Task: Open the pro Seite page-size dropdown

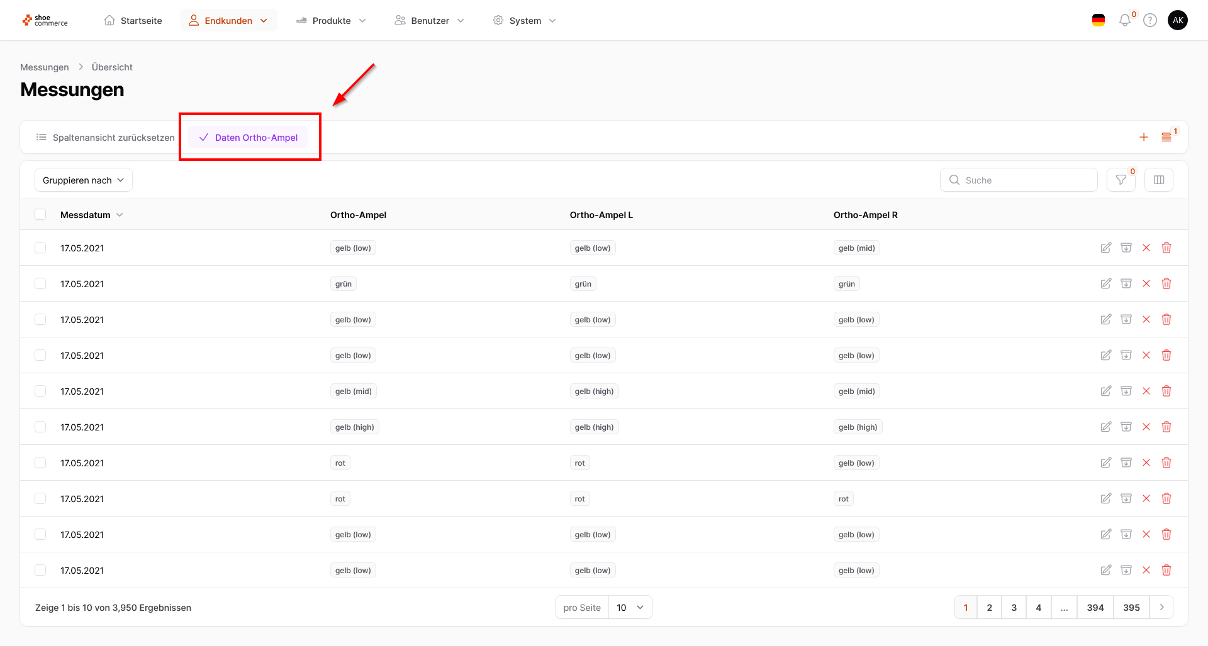Action: point(630,608)
